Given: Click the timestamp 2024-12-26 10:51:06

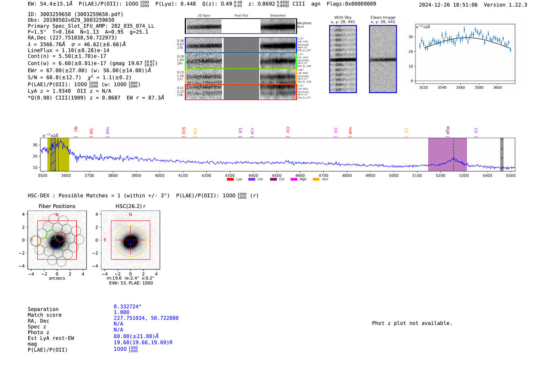Looking at the screenshot, I should pyautogui.click(x=448, y=5).
